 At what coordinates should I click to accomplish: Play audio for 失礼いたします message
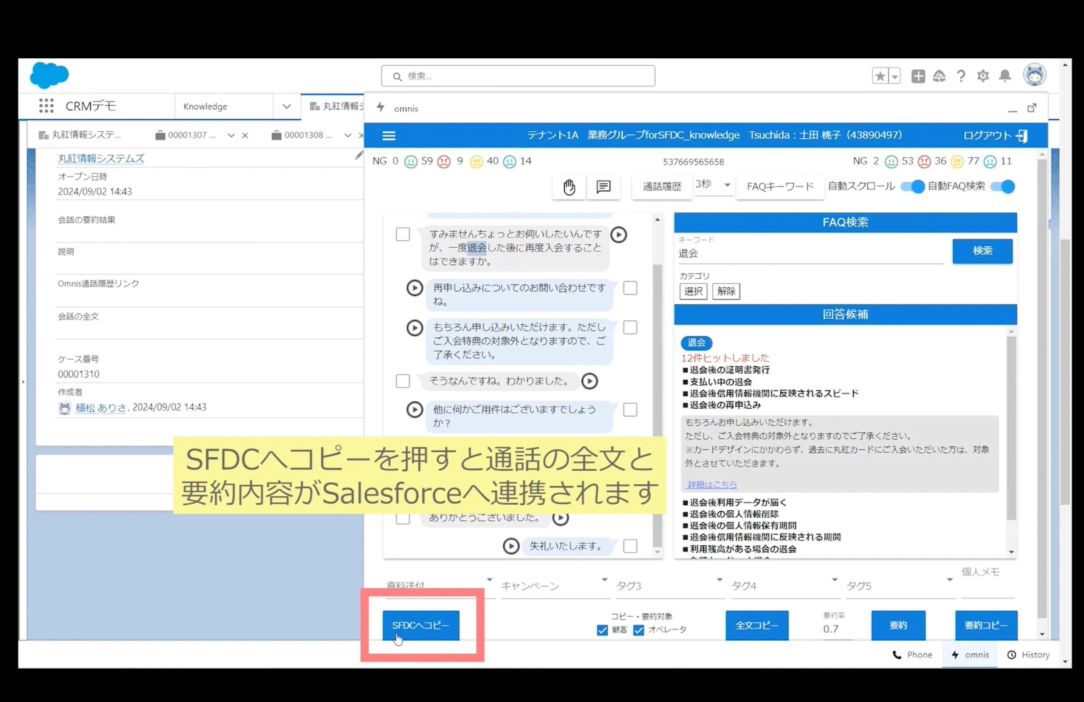(x=511, y=546)
